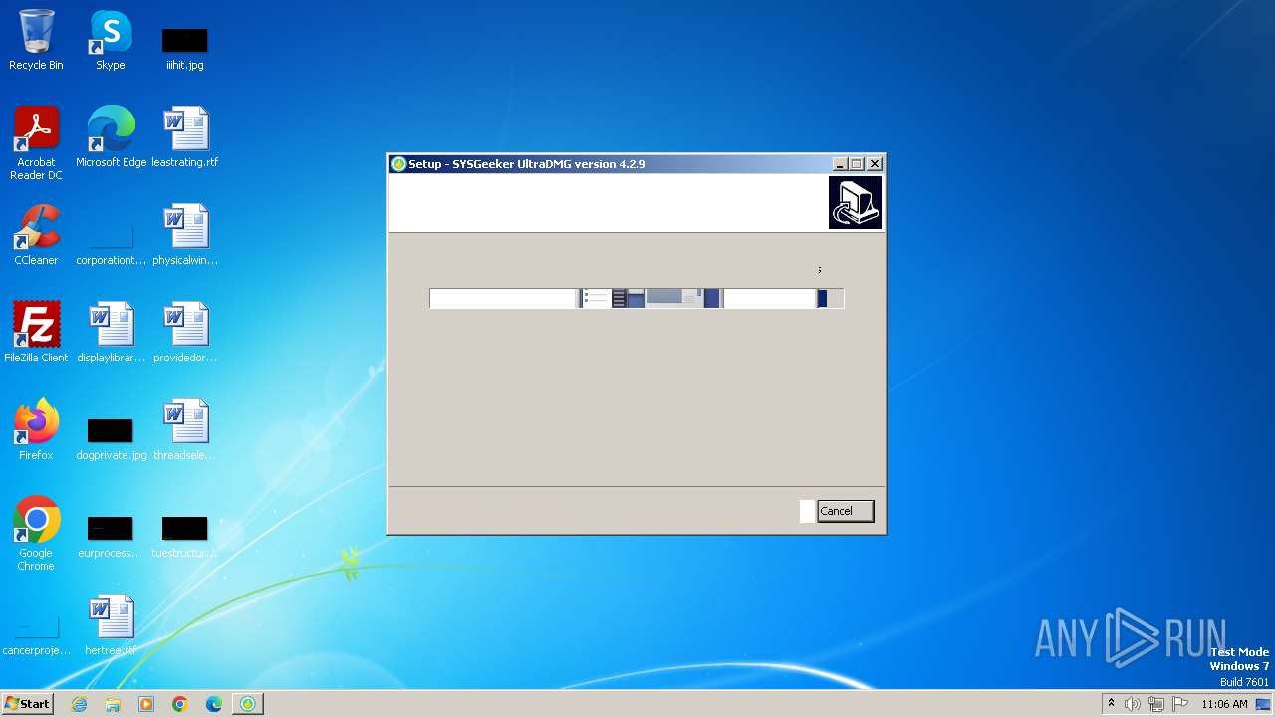Select the corporationt... desktop file

coord(111,244)
